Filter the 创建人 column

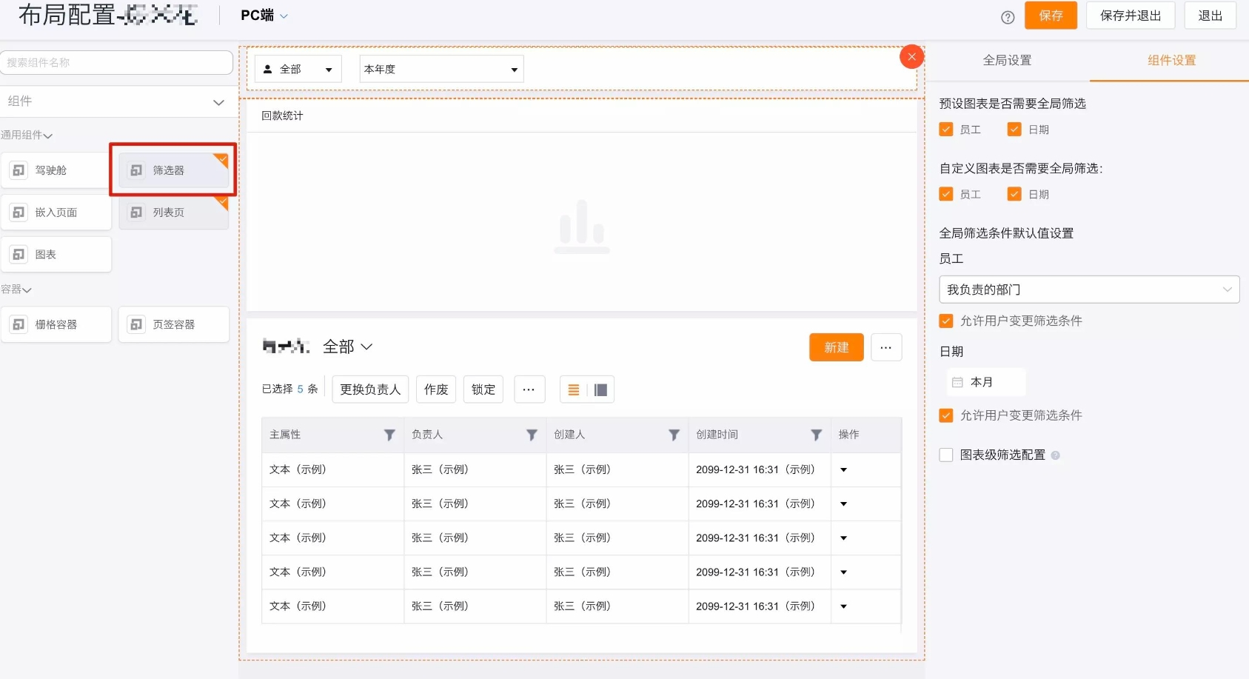pos(674,435)
